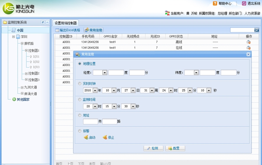The height and width of the screenshot is (165, 262).
Task: Click the Export Excel table (输出Excel表格) icon
Action: pos(57,30)
